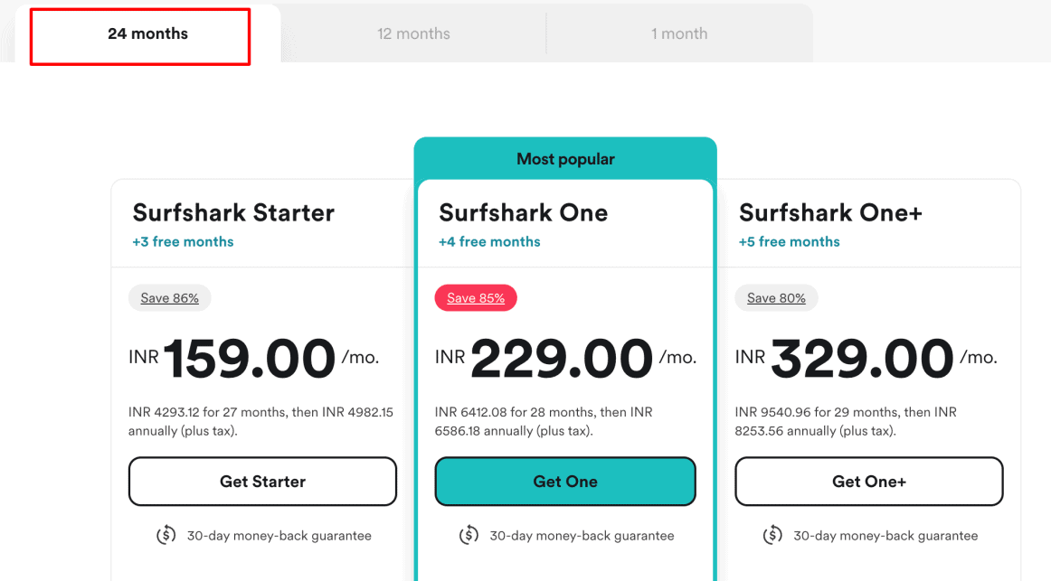Image resolution: width=1051 pixels, height=581 pixels.
Task: Click money-back guarantee icon under Get One
Action: (469, 536)
